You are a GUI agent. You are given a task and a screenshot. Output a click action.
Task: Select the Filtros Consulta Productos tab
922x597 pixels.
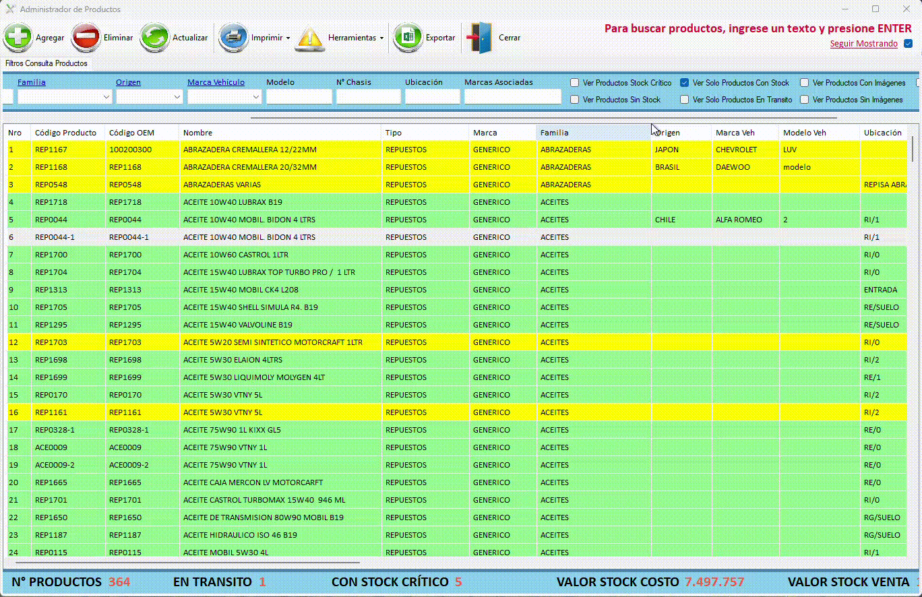47,63
